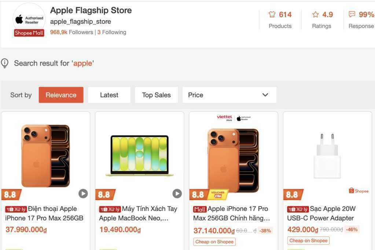Viewport: 375px width, 250px height.
Task: Click the Voucher Xtra badge on Viettel listing
Action: [218, 195]
